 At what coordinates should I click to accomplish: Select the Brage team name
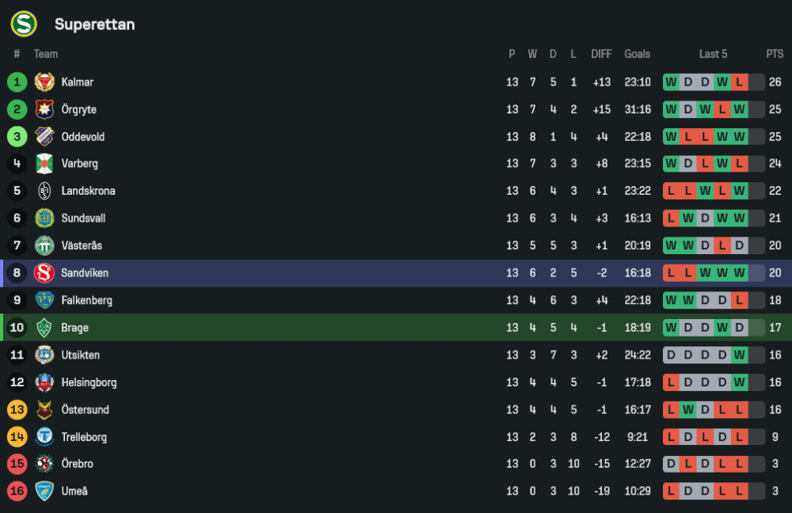click(74, 328)
